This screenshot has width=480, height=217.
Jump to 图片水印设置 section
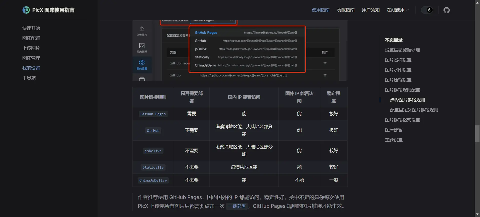coord(398,70)
